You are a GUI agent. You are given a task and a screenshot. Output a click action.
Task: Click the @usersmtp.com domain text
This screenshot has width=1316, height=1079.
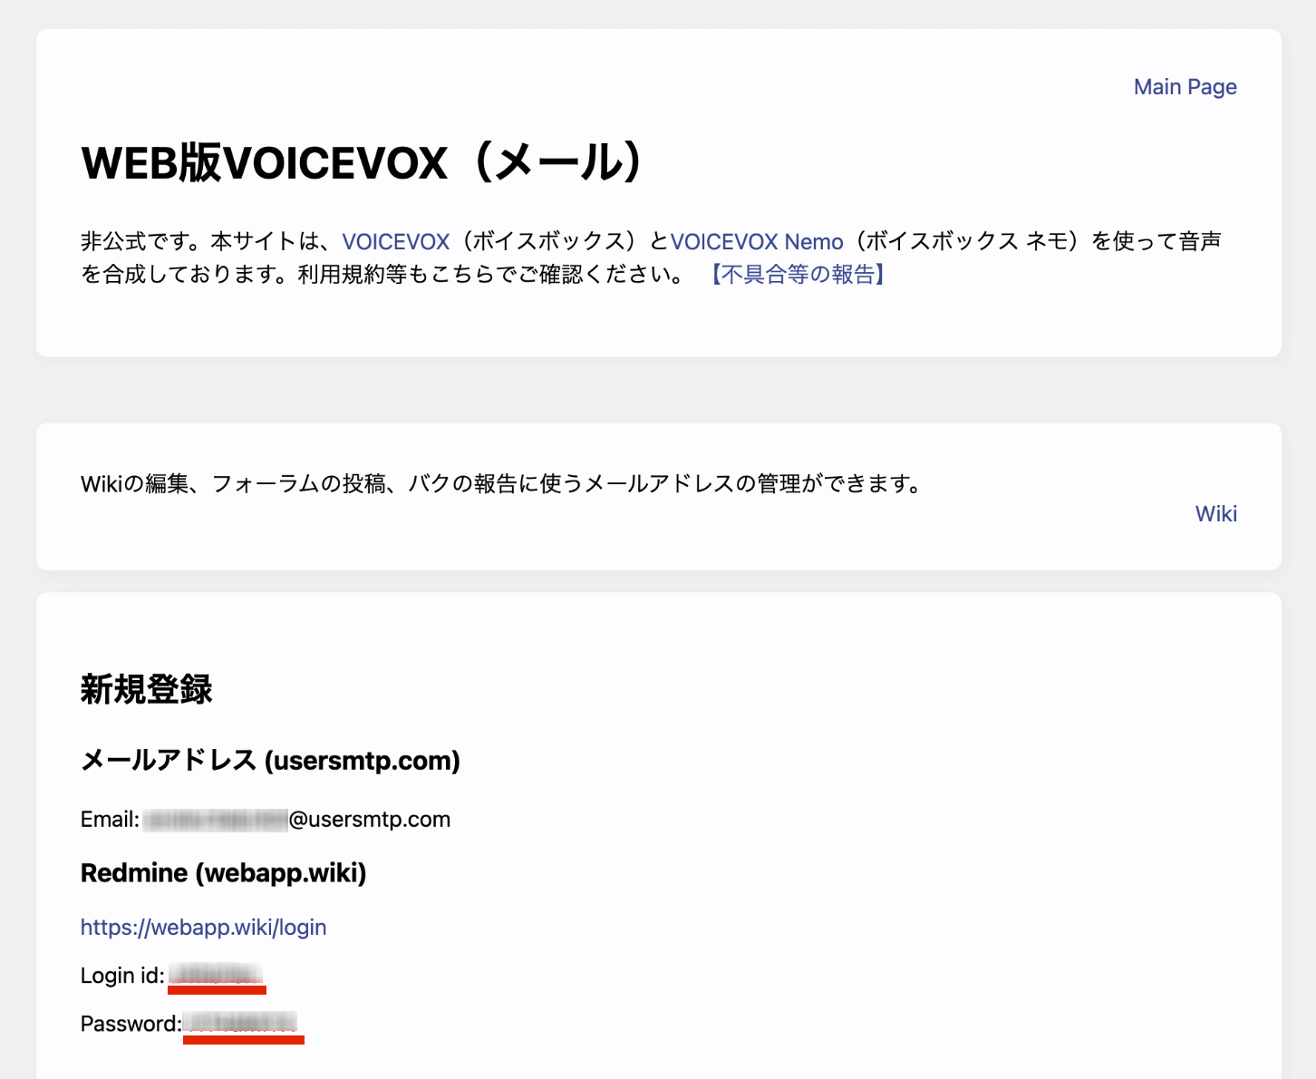pyautogui.click(x=369, y=820)
